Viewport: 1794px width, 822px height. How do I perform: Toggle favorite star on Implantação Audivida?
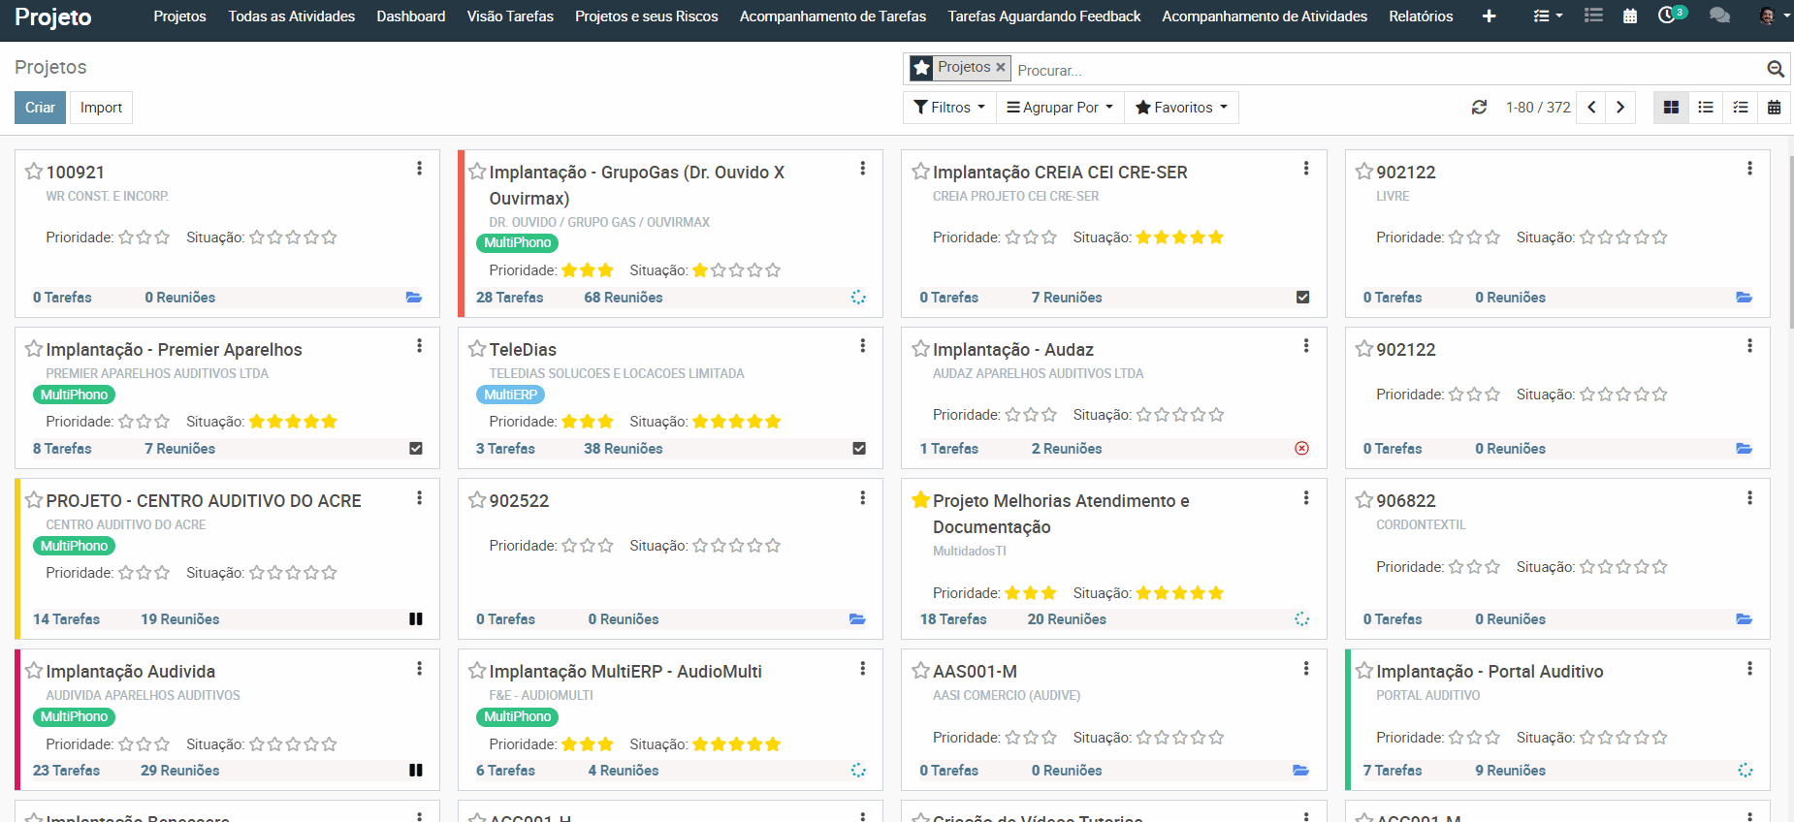click(34, 671)
